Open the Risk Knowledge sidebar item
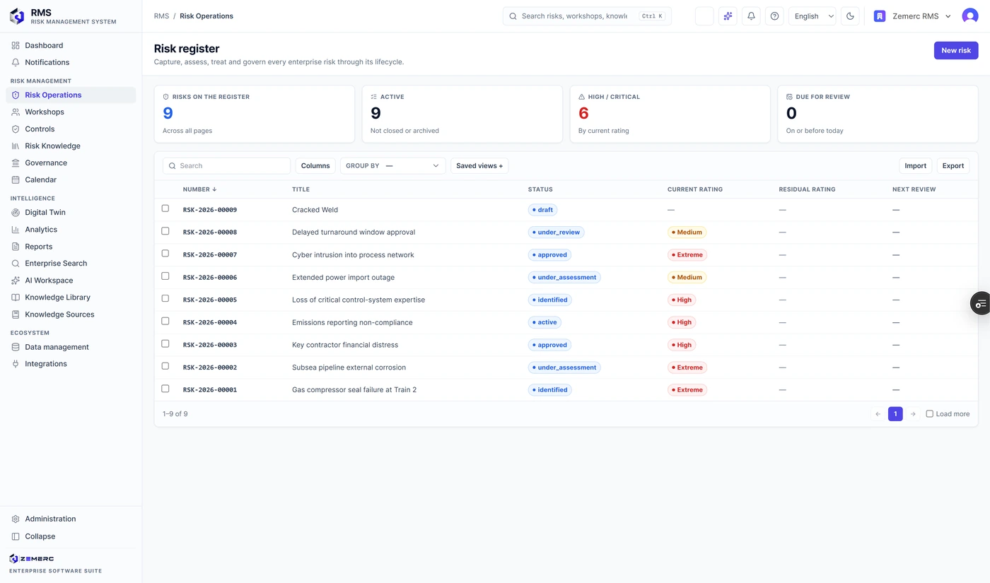Image resolution: width=990 pixels, height=583 pixels. pos(71,146)
